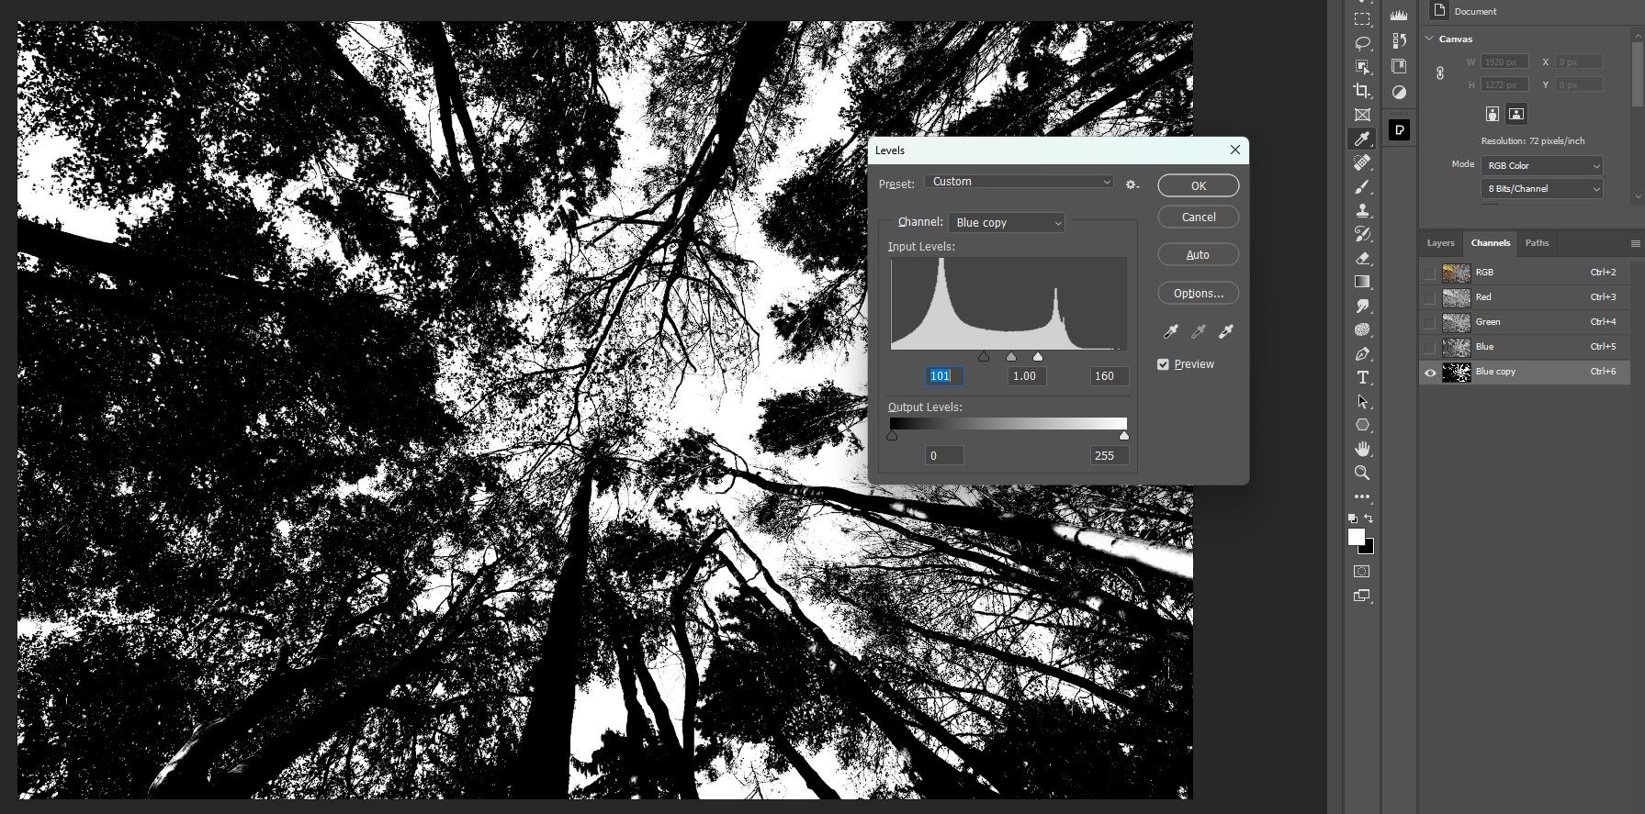
Task: Select the Sponge tool
Action: click(x=1362, y=329)
